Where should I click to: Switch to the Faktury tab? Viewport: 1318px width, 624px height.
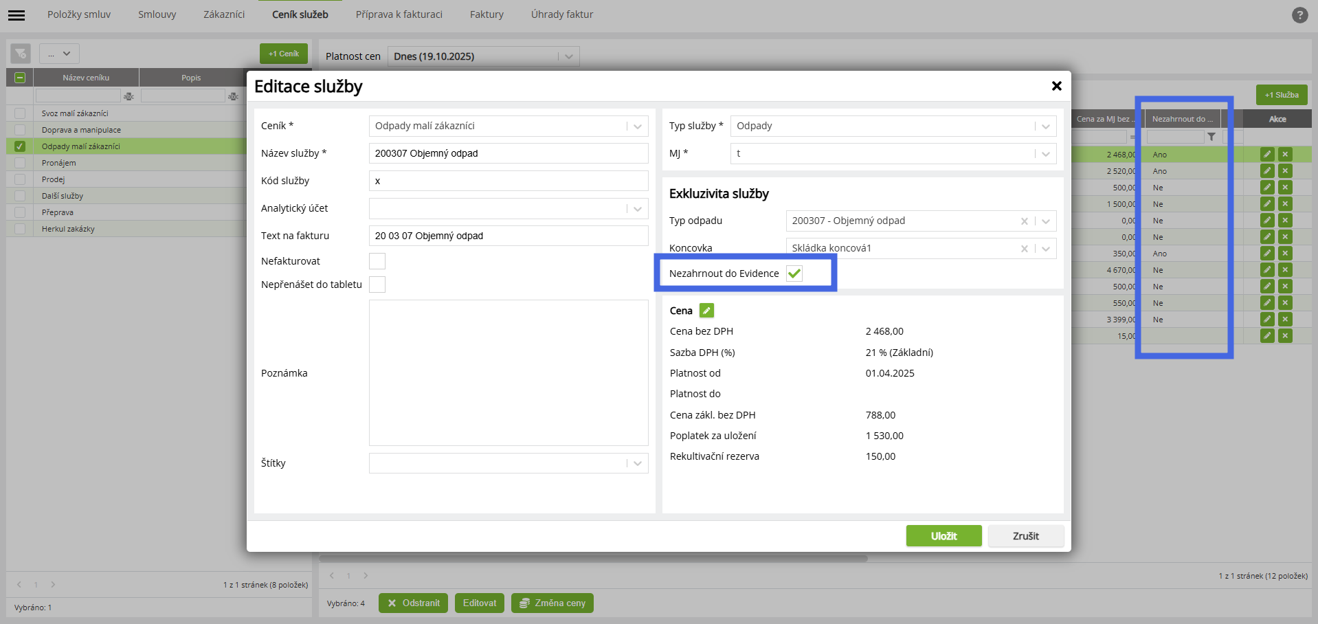tap(487, 14)
